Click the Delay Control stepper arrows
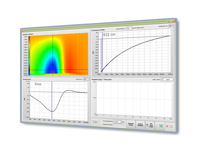Screen dimensions: 203x152 (x=163, y=80)
